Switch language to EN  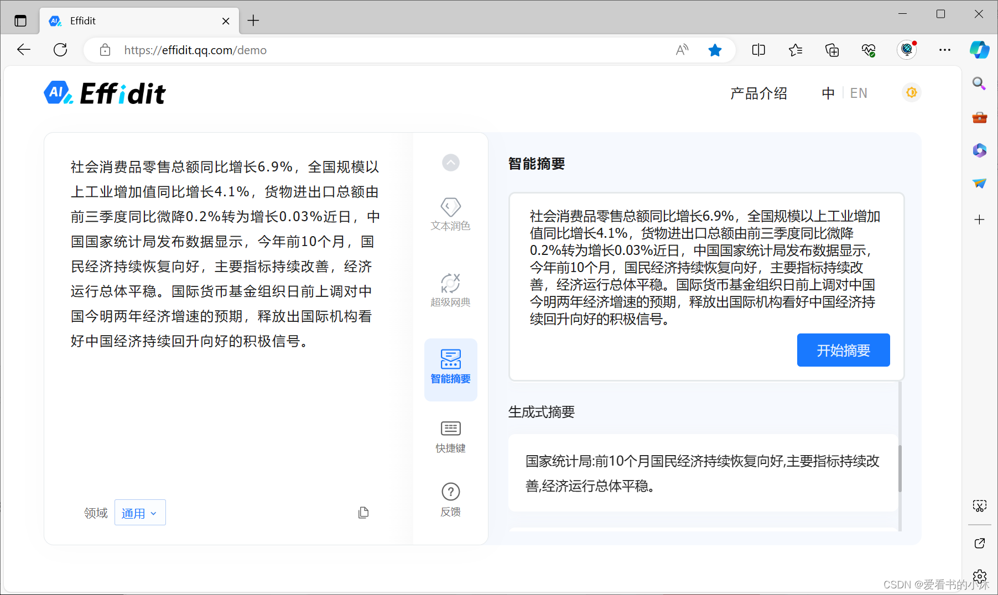click(x=859, y=93)
